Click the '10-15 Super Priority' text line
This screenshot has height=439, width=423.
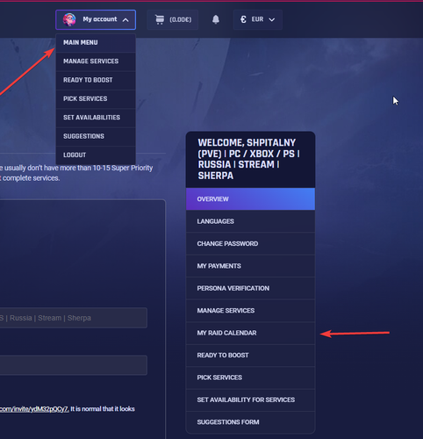(x=76, y=168)
